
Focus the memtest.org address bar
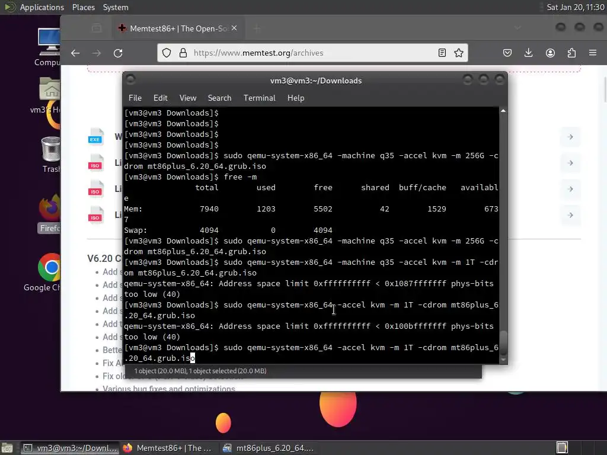point(312,53)
